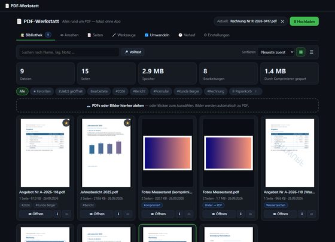Open Fotos Messestand (komprimiert) with Öffnen
335x242 pixels.
pyautogui.click(x=158, y=214)
